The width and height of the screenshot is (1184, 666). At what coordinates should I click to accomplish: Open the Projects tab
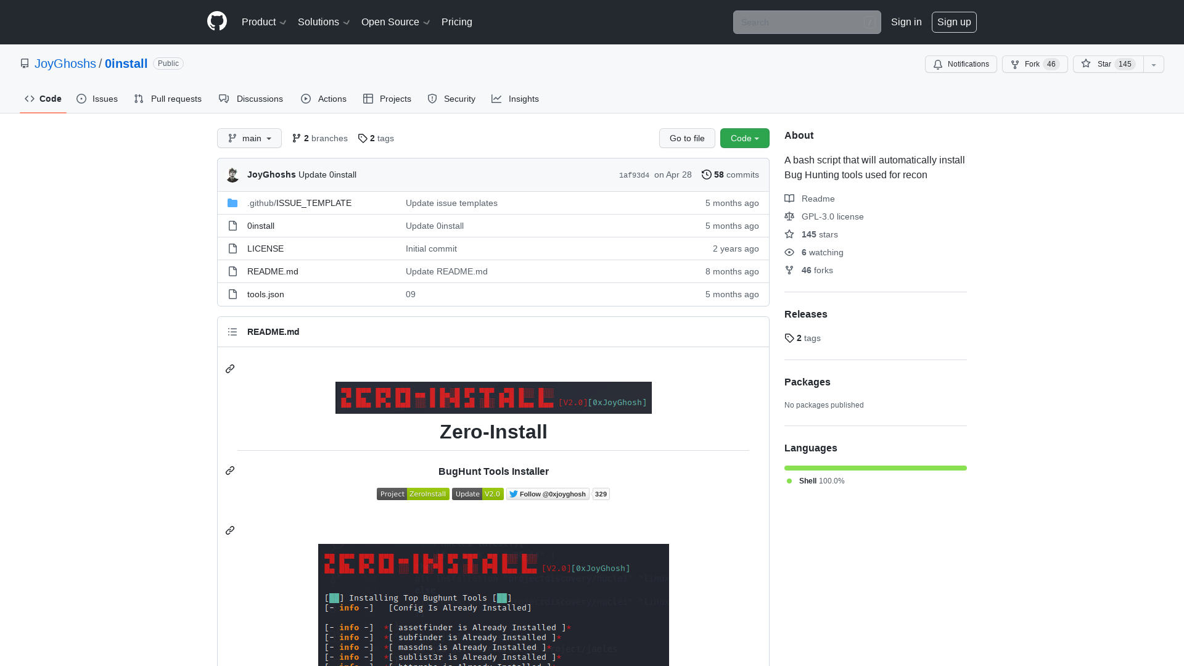point(387,99)
